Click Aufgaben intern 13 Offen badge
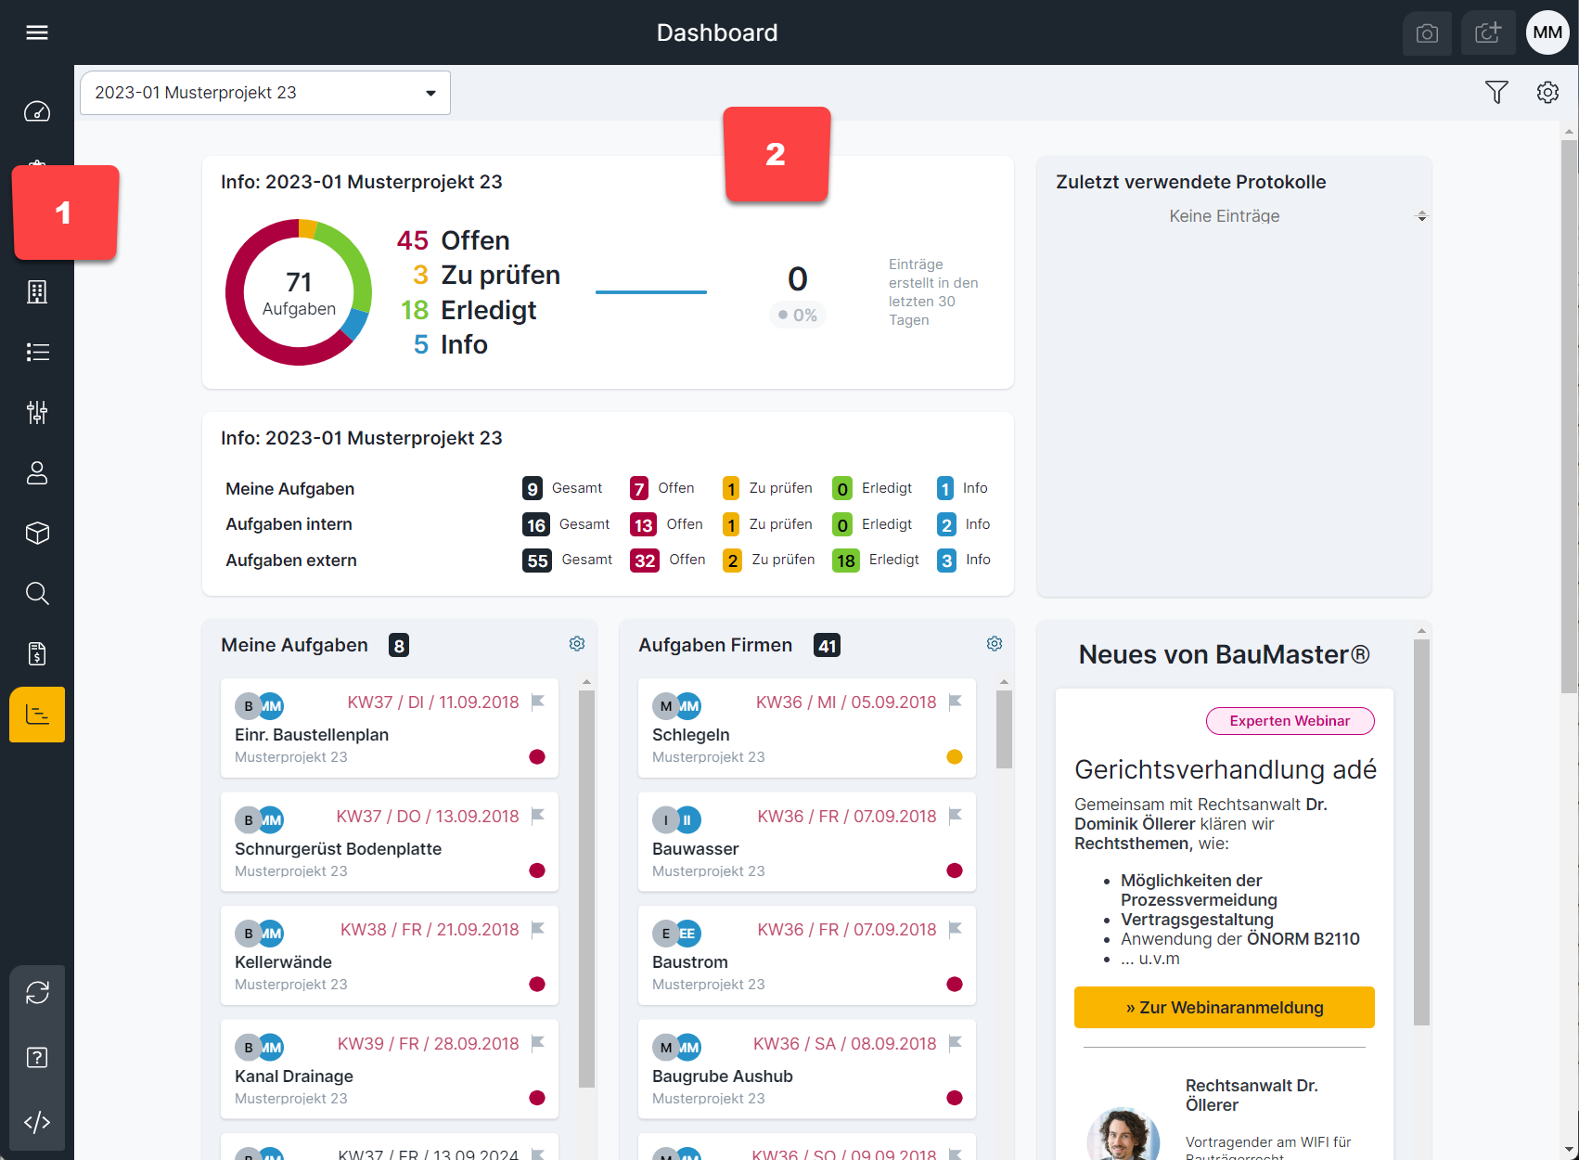Viewport: 1579px width, 1160px height. [643, 524]
